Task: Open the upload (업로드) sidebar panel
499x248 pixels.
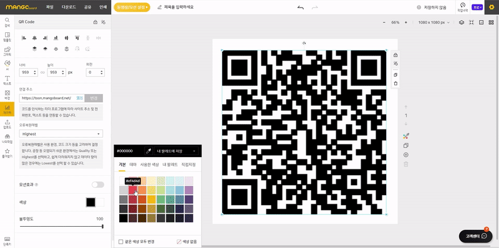Action: click(7, 124)
